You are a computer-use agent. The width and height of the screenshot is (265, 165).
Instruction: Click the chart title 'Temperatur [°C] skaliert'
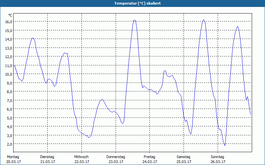(137, 3)
